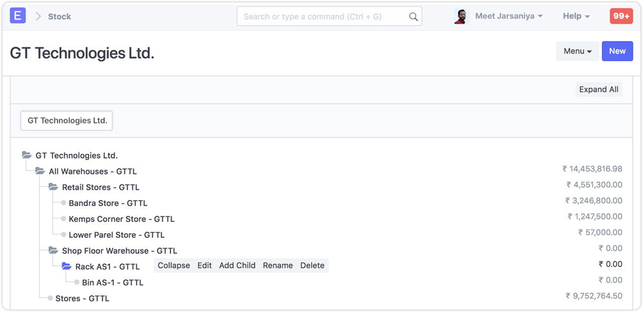The height and width of the screenshot is (312, 643).
Task: Click the search magnifier icon
Action: pyautogui.click(x=413, y=17)
